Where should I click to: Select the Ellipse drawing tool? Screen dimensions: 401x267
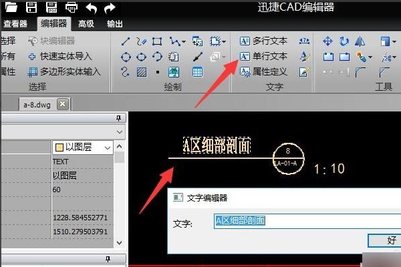click(141, 57)
